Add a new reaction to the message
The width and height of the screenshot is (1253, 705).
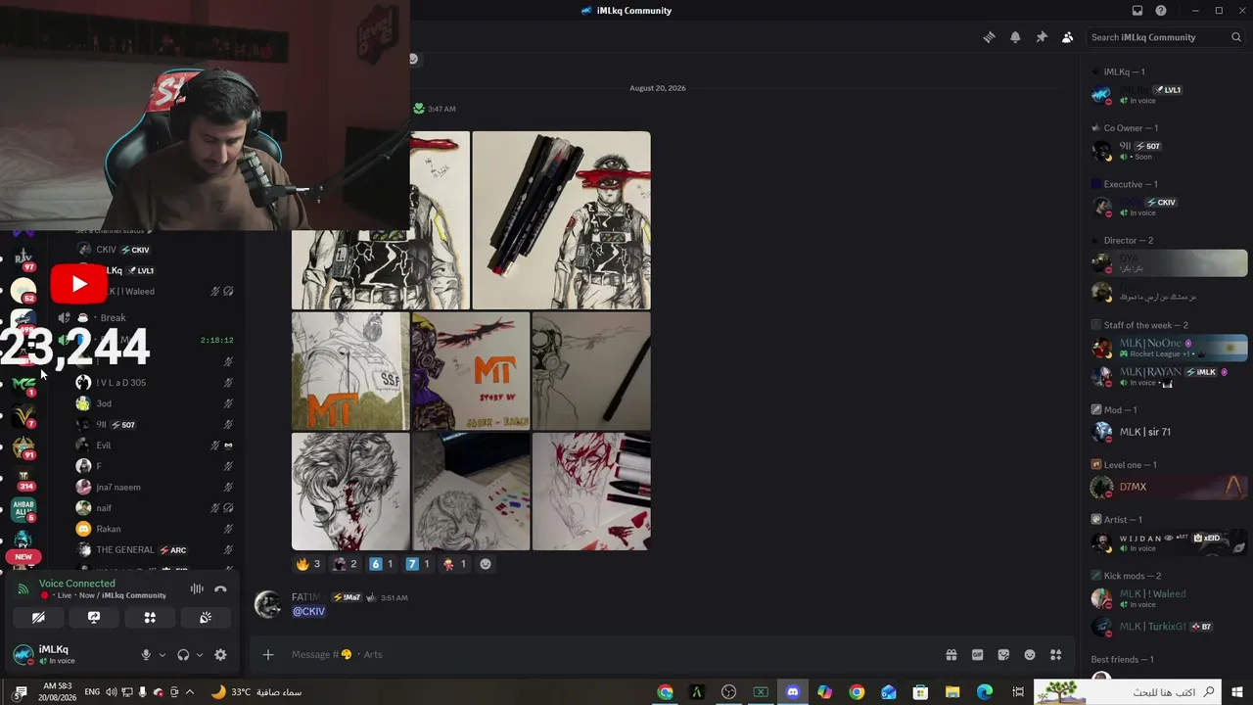coord(486,564)
